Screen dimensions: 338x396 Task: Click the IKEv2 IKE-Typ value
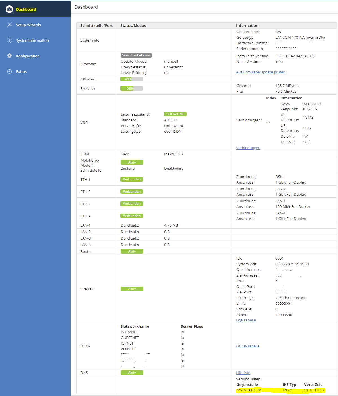(287, 390)
